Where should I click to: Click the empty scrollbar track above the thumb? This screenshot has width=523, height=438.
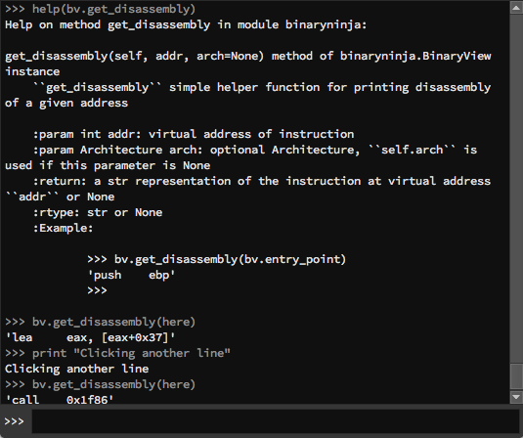516,189
